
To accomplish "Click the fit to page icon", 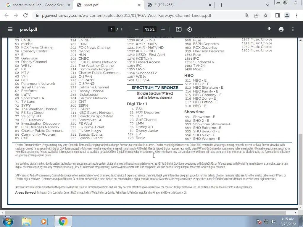I will click(x=178, y=29).
